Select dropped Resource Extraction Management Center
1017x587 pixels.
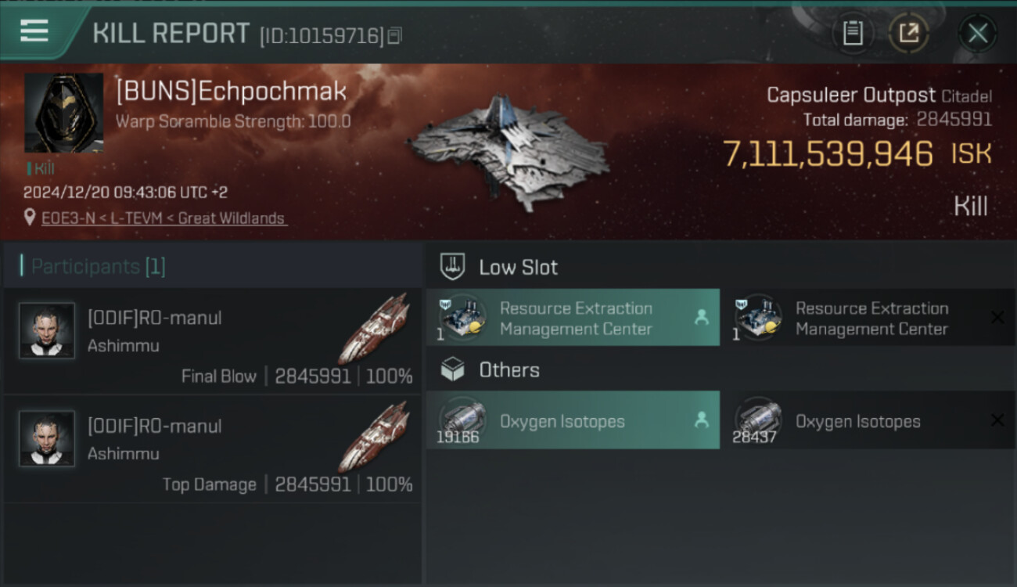pyautogui.click(x=573, y=318)
